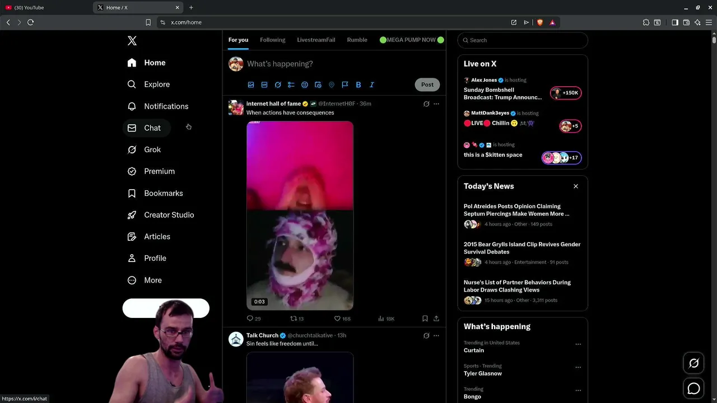The image size is (717, 403).
Task: Schedule the post with calendar icon
Action: [318, 85]
